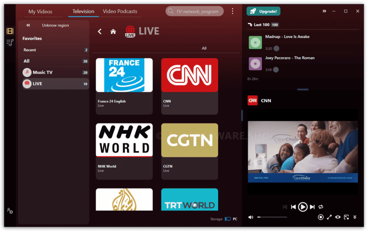368x231 pixels.
Task: Start recording with the record icon
Action: click(321, 217)
